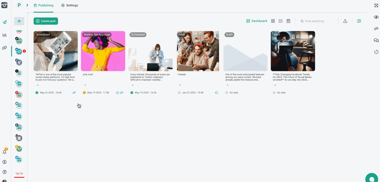The image size is (380, 182).
Task: Open the Settings tab
Action: pos(70,5)
